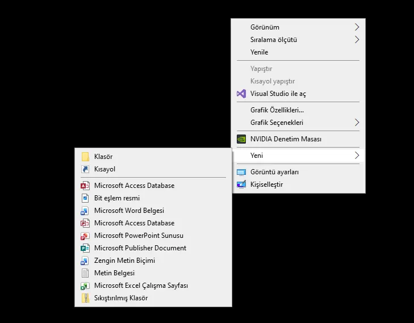Open the Sıralama ölçütü submenu chevron
414x323 pixels.
point(357,40)
